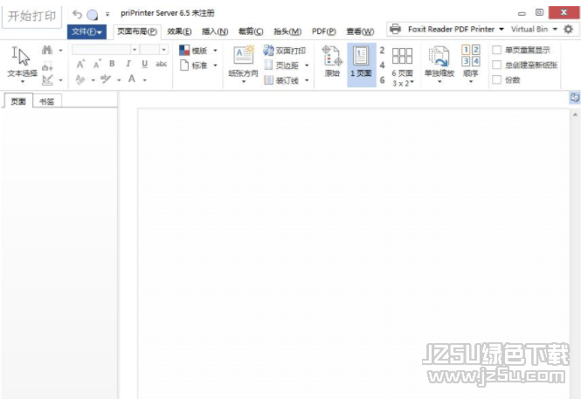581x399 pixels.
Task: Toggle italic I formatting
Action: (x=128, y=64)
